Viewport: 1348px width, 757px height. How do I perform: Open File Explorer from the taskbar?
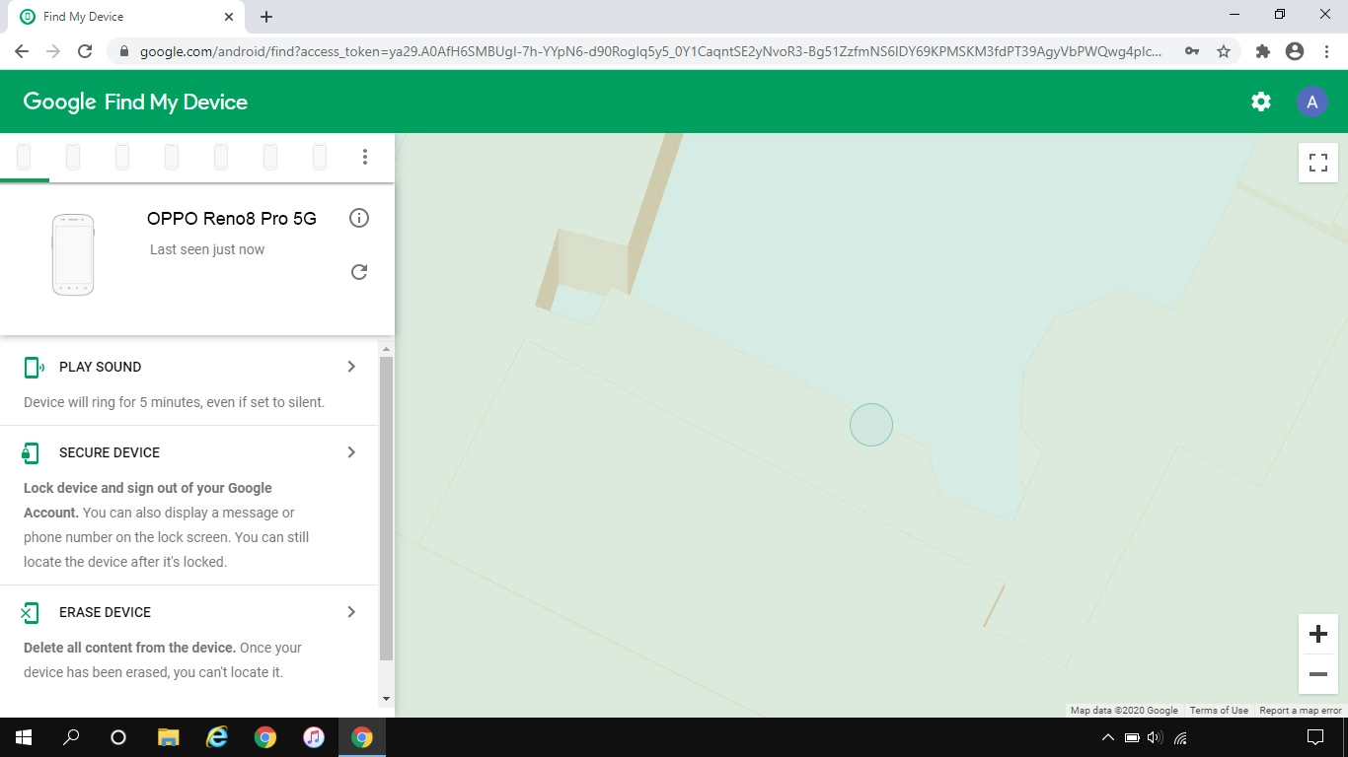[x=169, y=737]
